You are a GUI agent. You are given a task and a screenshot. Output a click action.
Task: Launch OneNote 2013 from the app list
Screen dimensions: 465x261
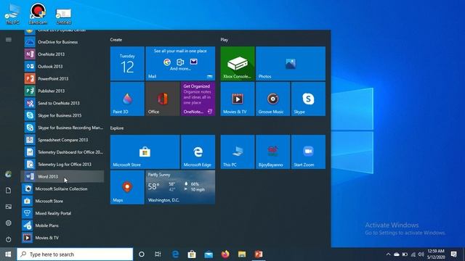coord(62,54)
